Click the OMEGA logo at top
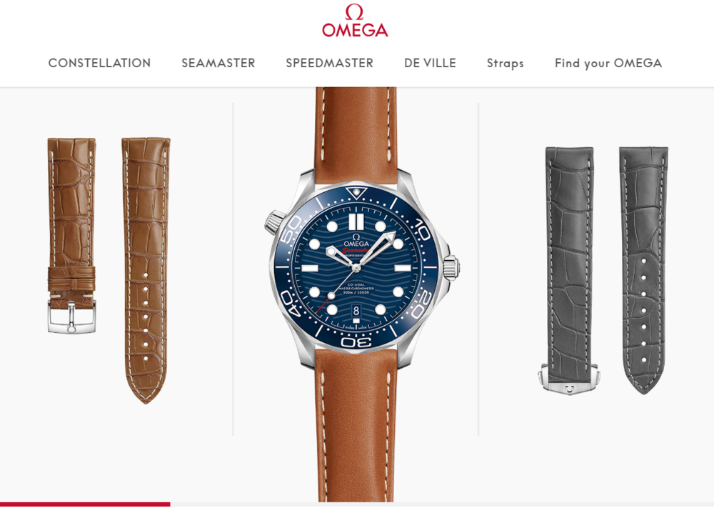This screenshot has height=518, width=714. (x=355, y=21)
